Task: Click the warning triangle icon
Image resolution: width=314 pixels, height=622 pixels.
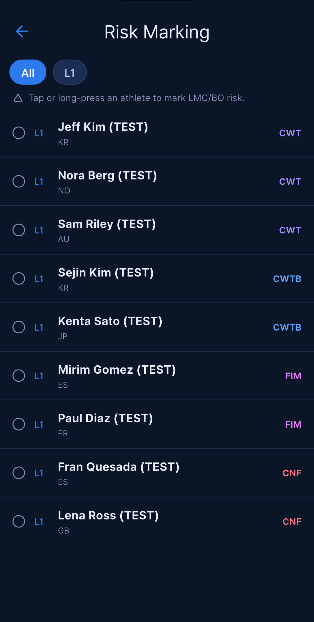Action: click(x=18, y=98)
